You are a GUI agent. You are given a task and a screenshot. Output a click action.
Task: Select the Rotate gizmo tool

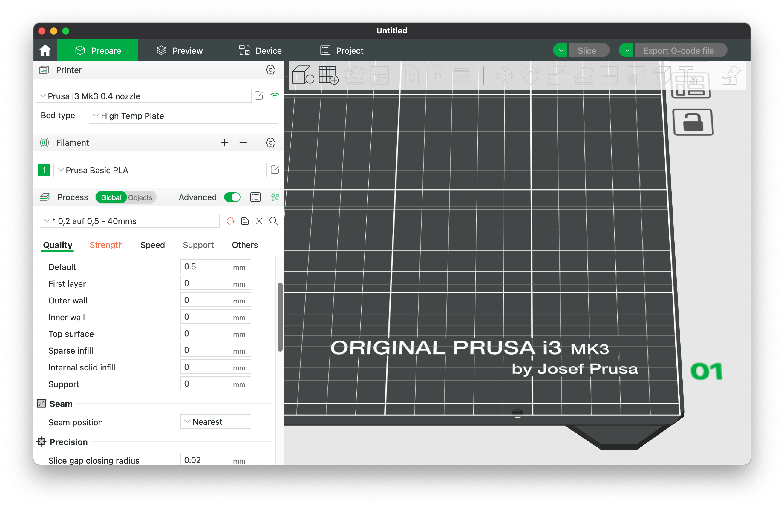coord(531,75)
